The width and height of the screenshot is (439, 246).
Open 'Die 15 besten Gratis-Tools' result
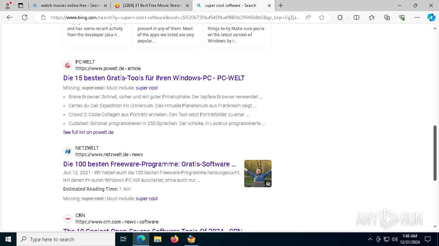(154, 78)
